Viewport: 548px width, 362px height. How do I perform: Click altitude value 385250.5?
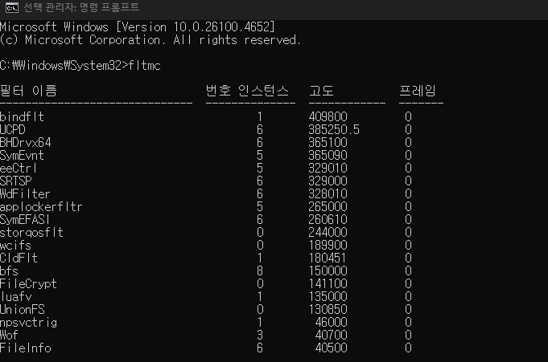point(334,129)
